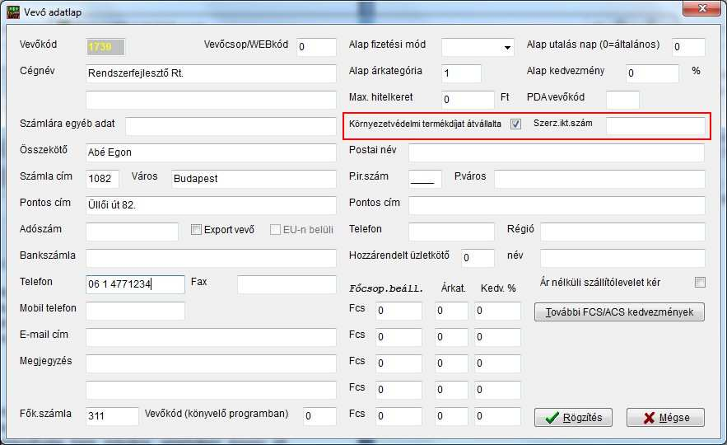Viewport: 727px width, 445px height.
Task: Click the Telefon field with 06 1 4771234
Action: click(x=135, y=284)
